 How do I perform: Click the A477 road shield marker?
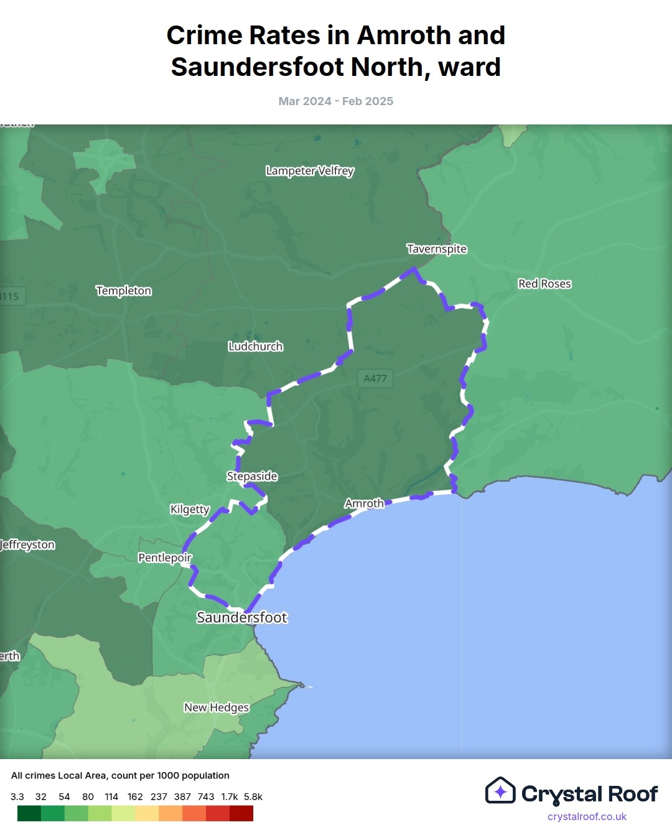click(375, 378)
